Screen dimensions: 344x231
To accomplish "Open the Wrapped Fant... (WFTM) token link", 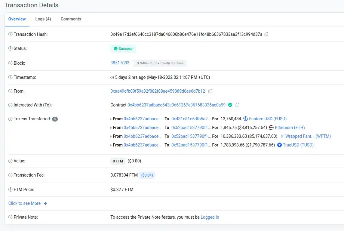I will [308, 136].
